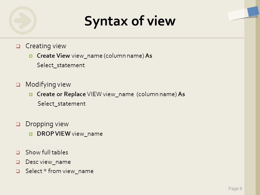Click the red bullet beside Select * from view_name

[x=18, y=171]
